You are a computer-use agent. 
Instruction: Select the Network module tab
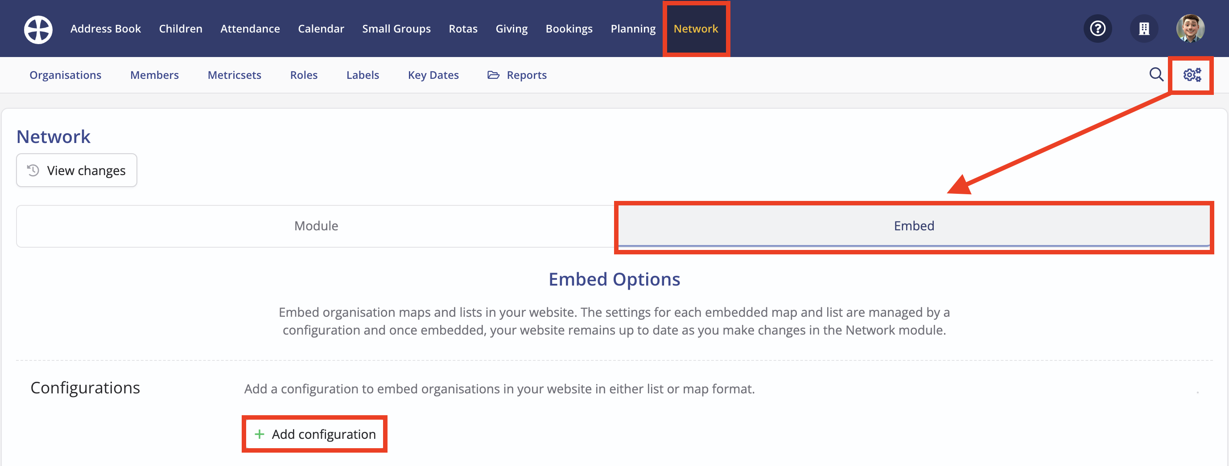696,29
